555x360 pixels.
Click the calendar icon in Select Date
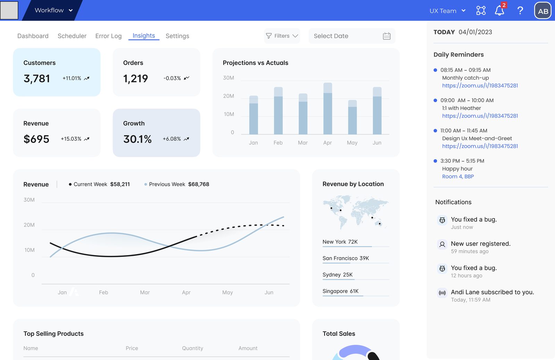point(387,36)
